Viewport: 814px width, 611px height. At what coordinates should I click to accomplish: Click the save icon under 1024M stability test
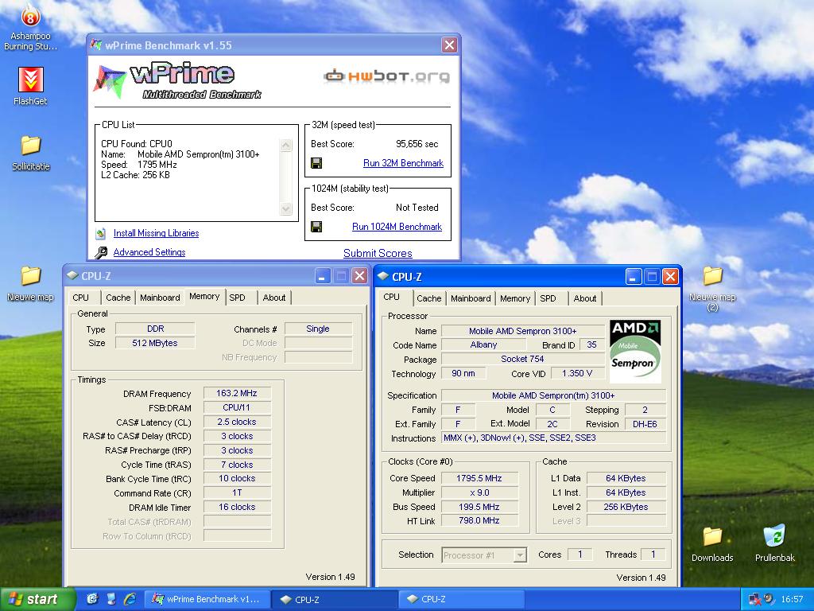tap(316, 227)
